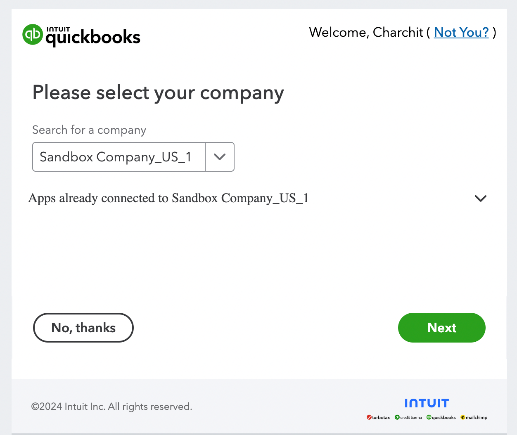The height and width of the screenshot is (435, 517).
Task: Click the green QuickBooks qb logo icon
Action: (33, 34)
